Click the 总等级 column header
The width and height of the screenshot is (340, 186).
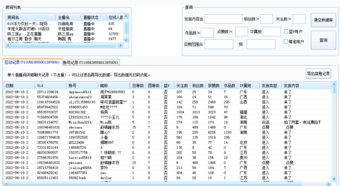[138, 85]
